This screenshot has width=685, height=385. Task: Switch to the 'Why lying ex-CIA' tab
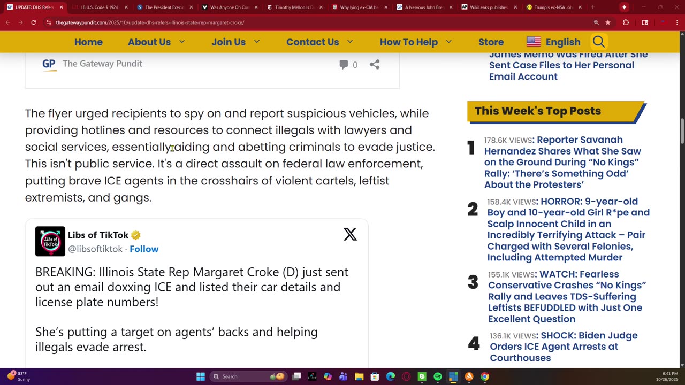pyautogui.click(x=359, y=7)
